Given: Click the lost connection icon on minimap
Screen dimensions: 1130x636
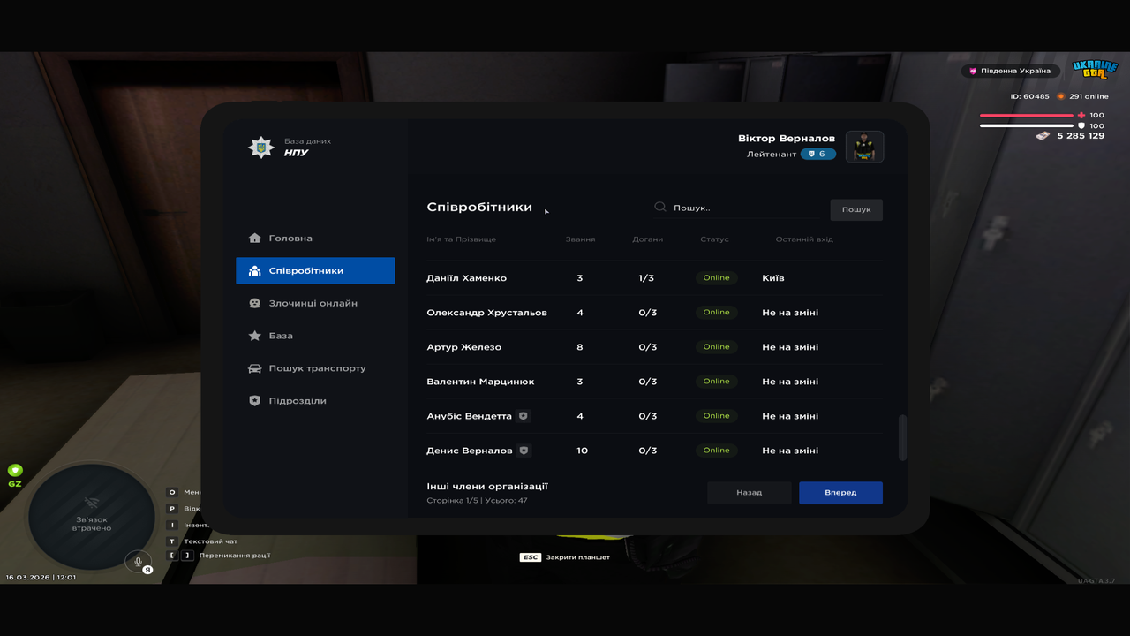Looking at the screenshot, I should [92, 503].
